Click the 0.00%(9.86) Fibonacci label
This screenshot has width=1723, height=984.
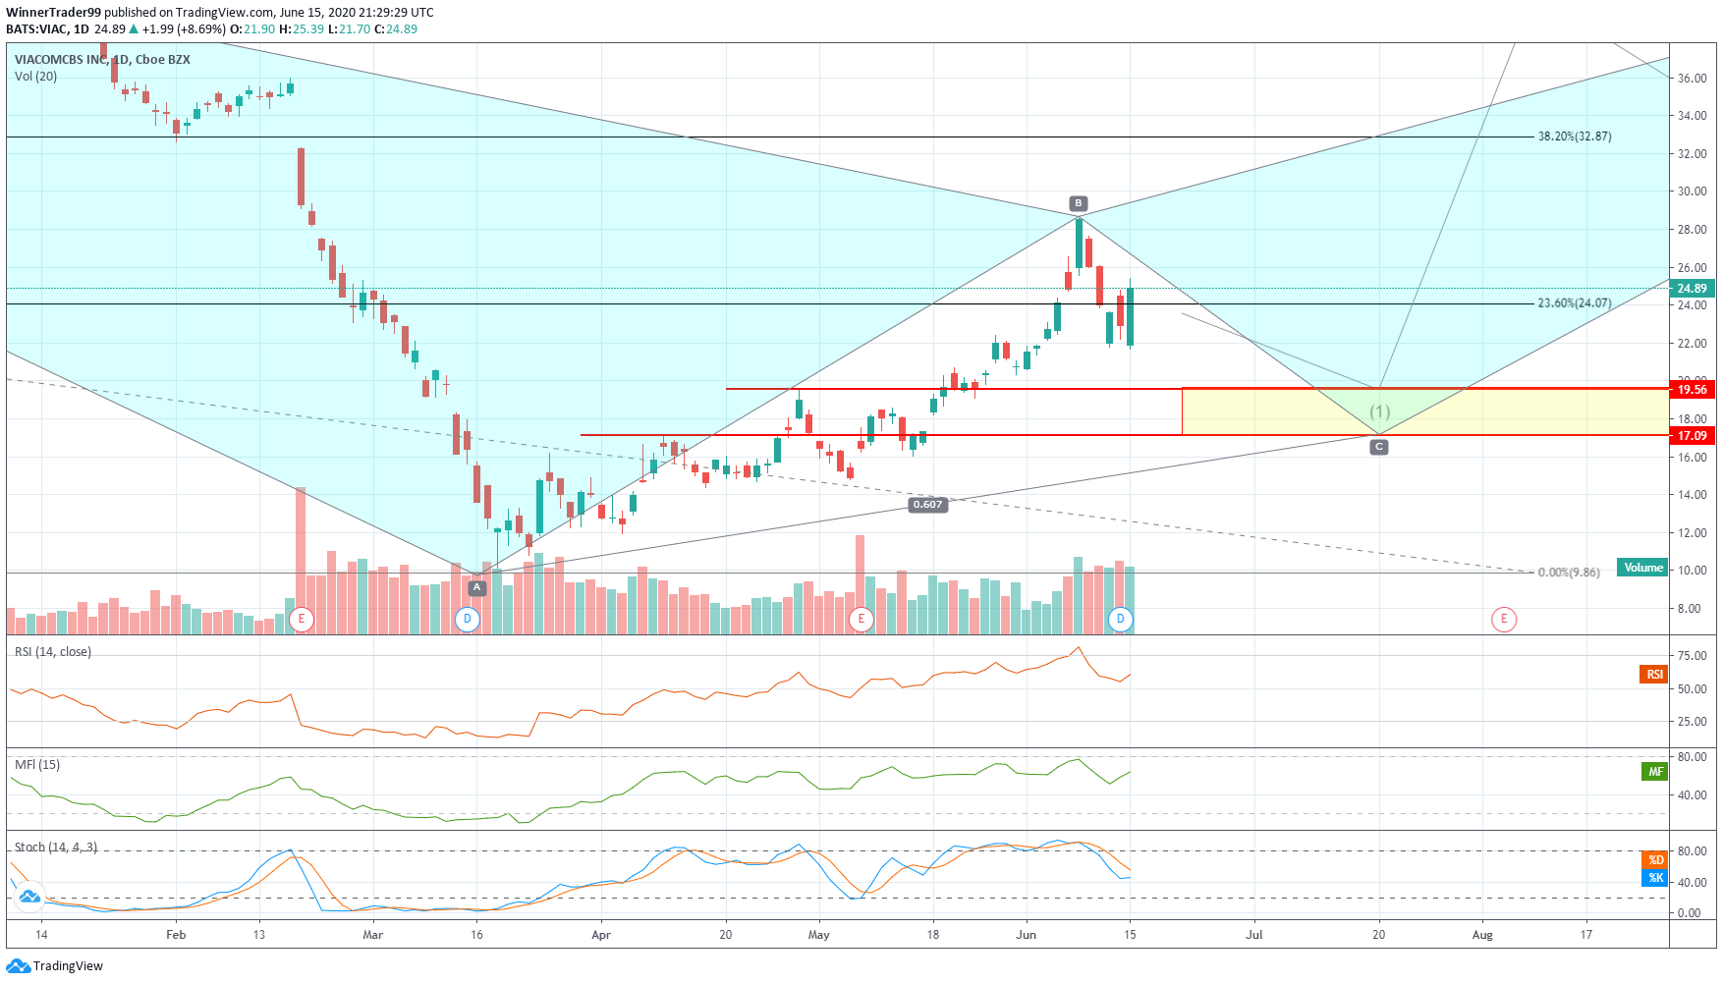point(1569,573)
